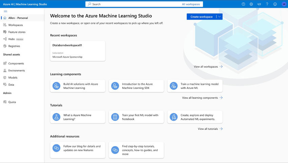Click the Workspaces sidebar icon
The height and width of the screenshot is (163, 288).
point(5,25)
